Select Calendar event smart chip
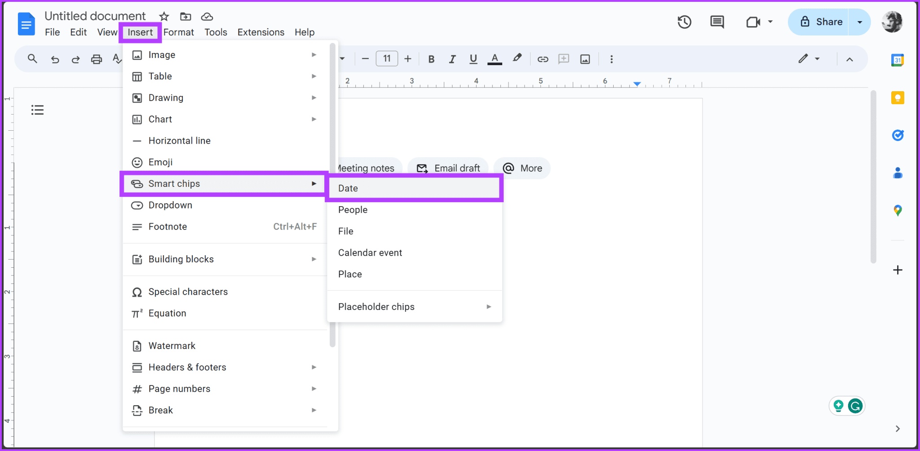 370,252
